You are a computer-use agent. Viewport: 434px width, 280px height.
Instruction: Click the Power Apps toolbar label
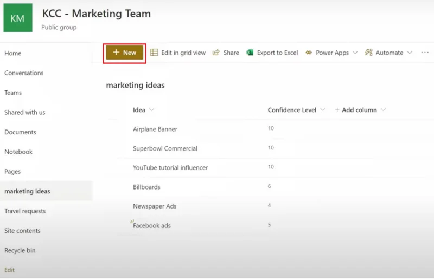(x=332, y=53)
